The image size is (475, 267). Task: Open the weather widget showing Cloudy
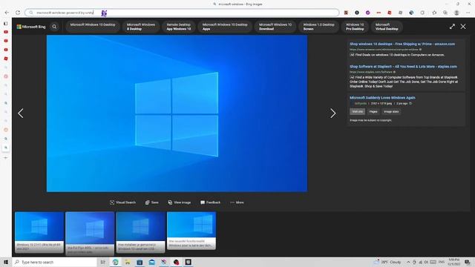(x=388, y=262)
